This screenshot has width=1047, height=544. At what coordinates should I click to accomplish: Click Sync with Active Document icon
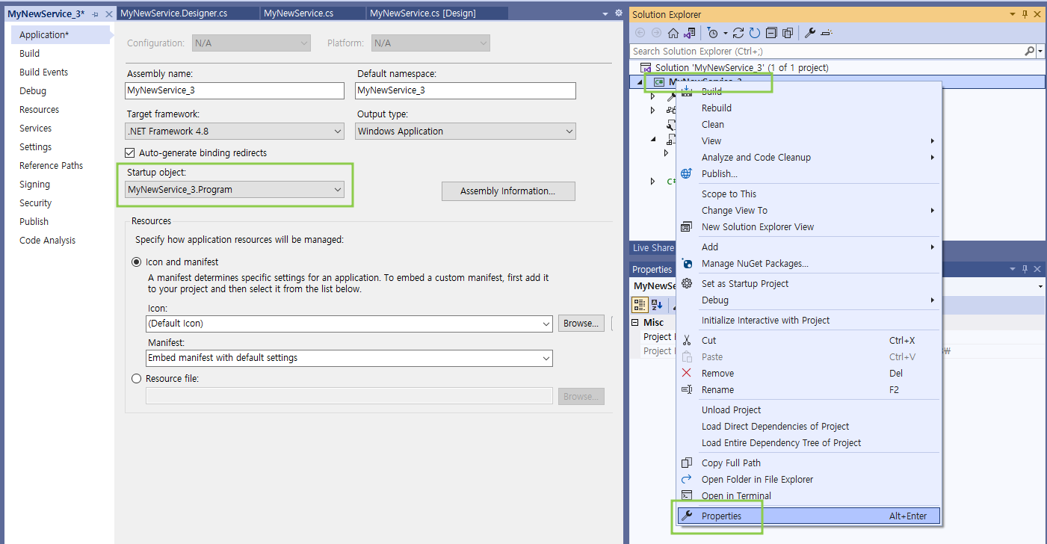coord(738,33)
